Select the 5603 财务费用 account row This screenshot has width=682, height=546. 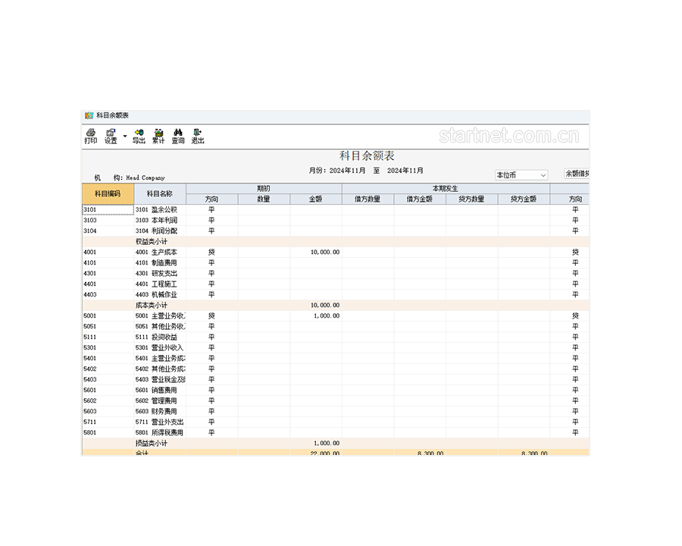click(159, 411)
